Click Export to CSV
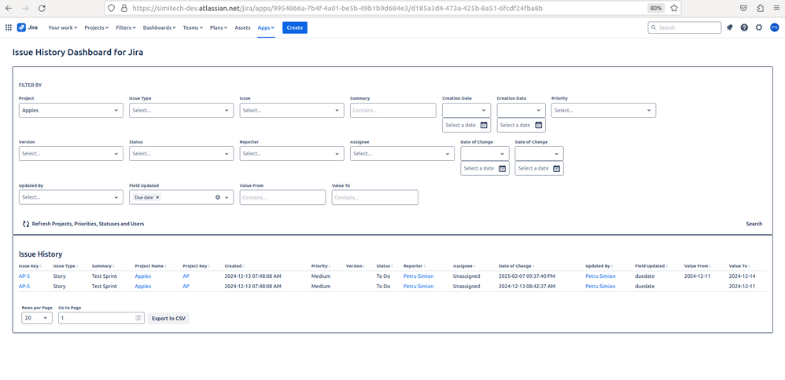The image size is (785, 380). coord(168,318)
